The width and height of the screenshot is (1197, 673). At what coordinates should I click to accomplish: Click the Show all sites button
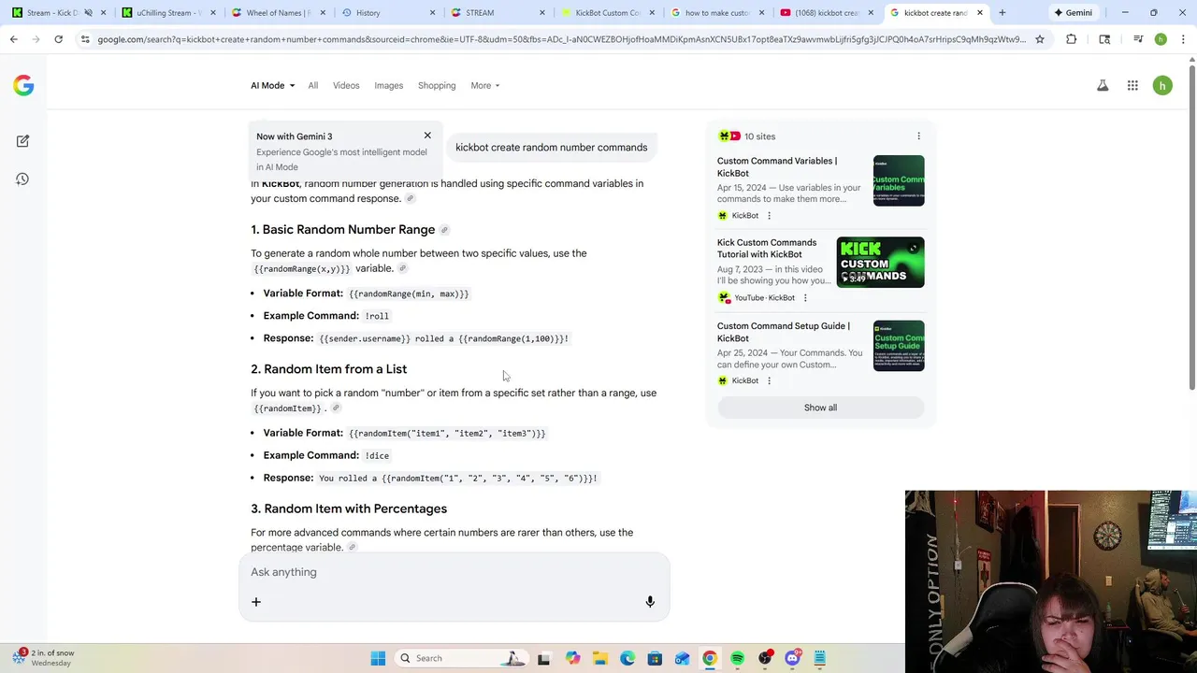(820, 408)
